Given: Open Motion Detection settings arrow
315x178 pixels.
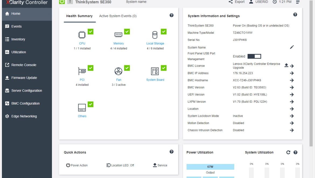Looking at the screenshot, I should (x=292, y=123).
